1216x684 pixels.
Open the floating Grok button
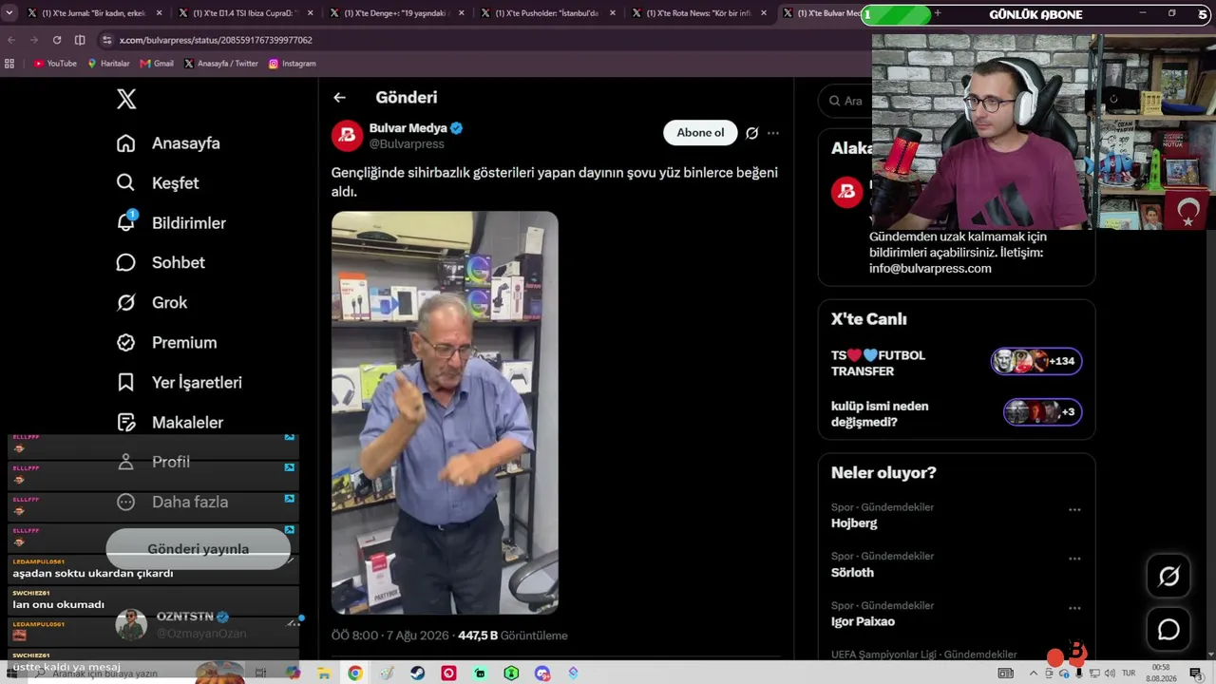point(1168,576)
